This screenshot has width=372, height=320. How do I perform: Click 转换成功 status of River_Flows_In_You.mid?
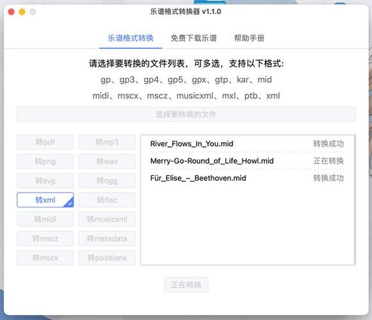tap(328, 144)
